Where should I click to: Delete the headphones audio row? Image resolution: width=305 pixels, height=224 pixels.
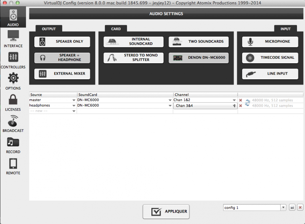pos(241,106)
